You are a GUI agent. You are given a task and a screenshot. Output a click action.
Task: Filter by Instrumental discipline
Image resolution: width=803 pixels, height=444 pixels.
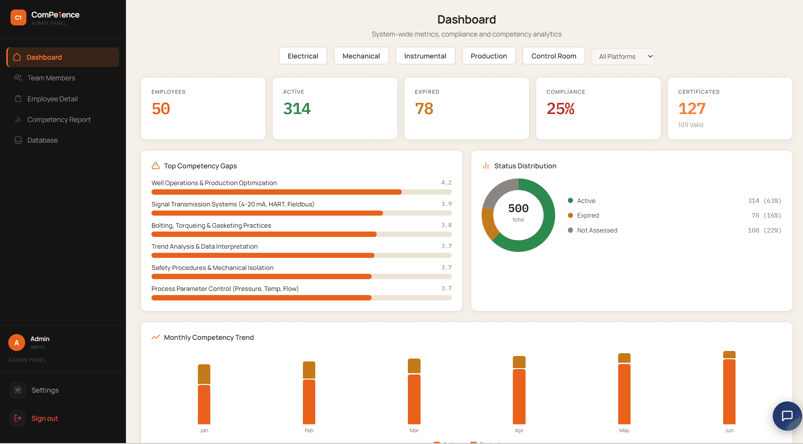click(x=425, y=56)
